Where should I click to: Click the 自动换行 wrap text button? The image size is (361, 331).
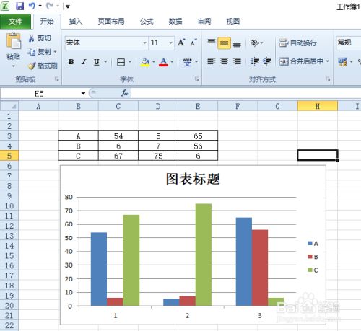[x=298, y=43]
